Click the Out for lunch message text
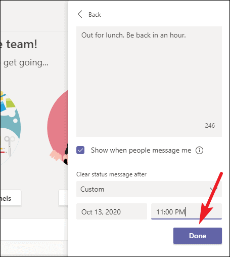The height and width of the screenshot is (257, 230). point(133,35)
